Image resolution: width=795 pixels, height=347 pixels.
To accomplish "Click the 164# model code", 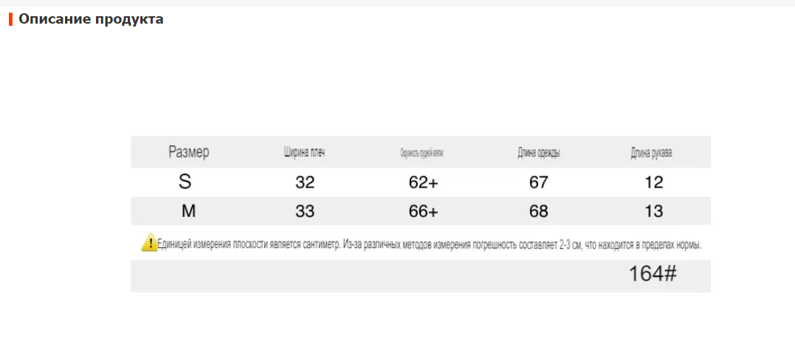I will pyautogui.click(x=653, y=275).
